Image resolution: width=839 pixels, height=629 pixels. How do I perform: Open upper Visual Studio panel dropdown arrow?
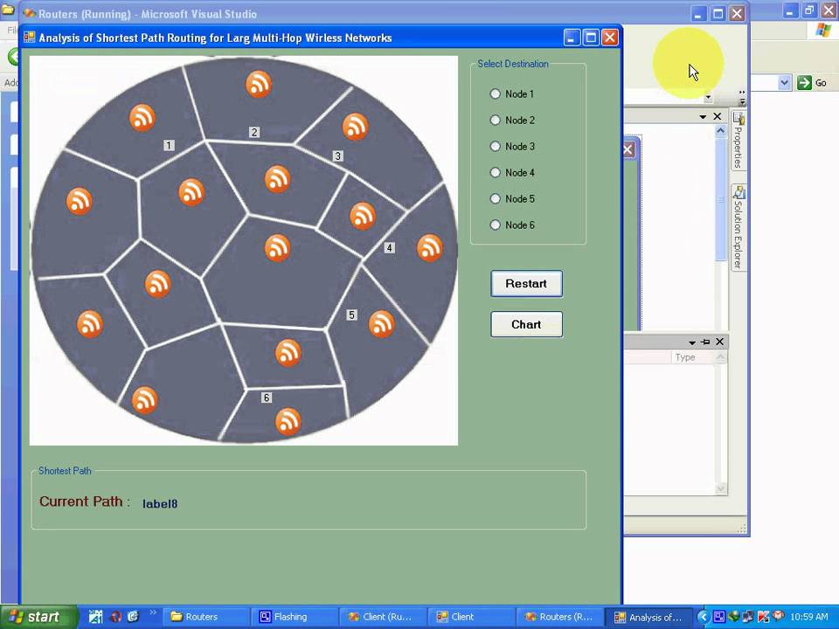point(703,116)
